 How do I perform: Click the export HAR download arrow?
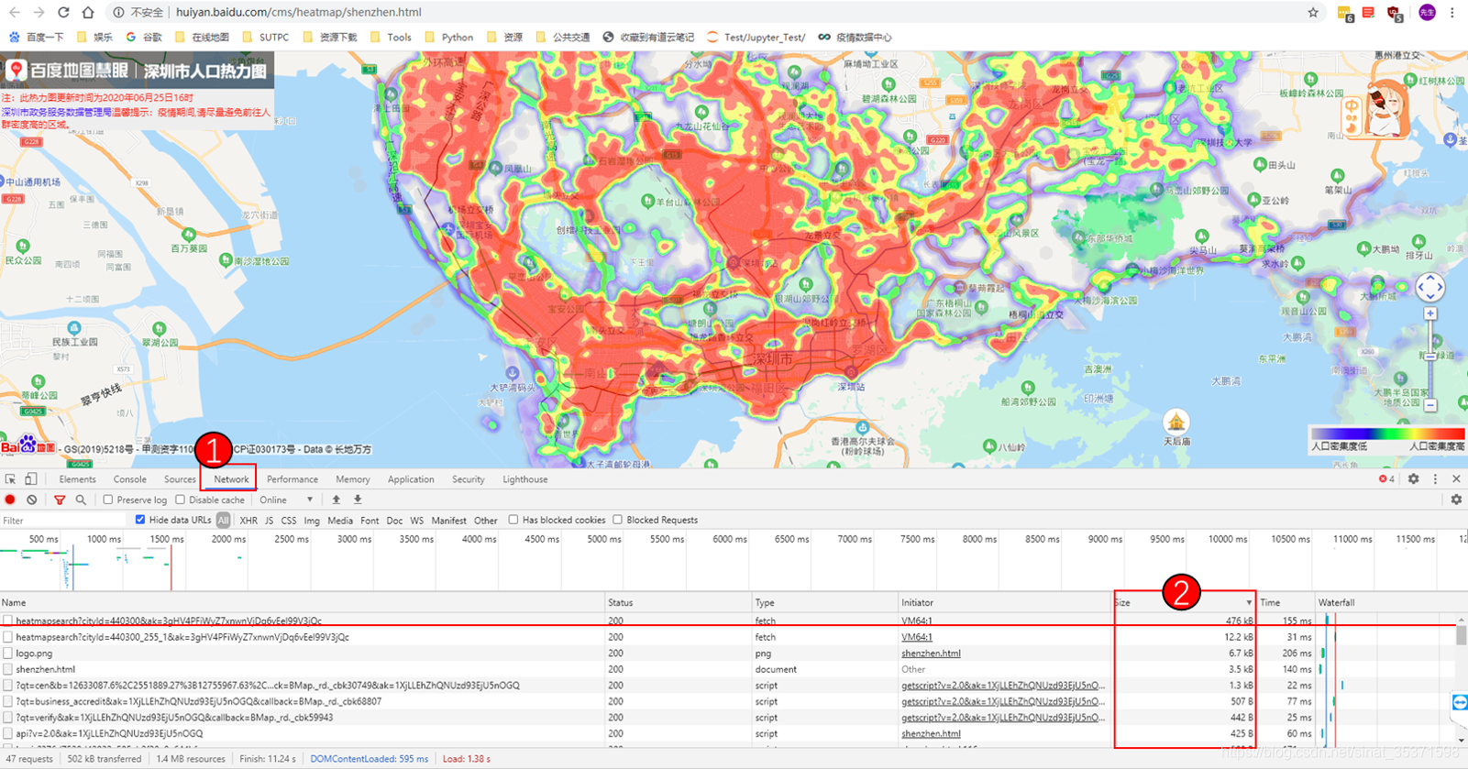358,500
